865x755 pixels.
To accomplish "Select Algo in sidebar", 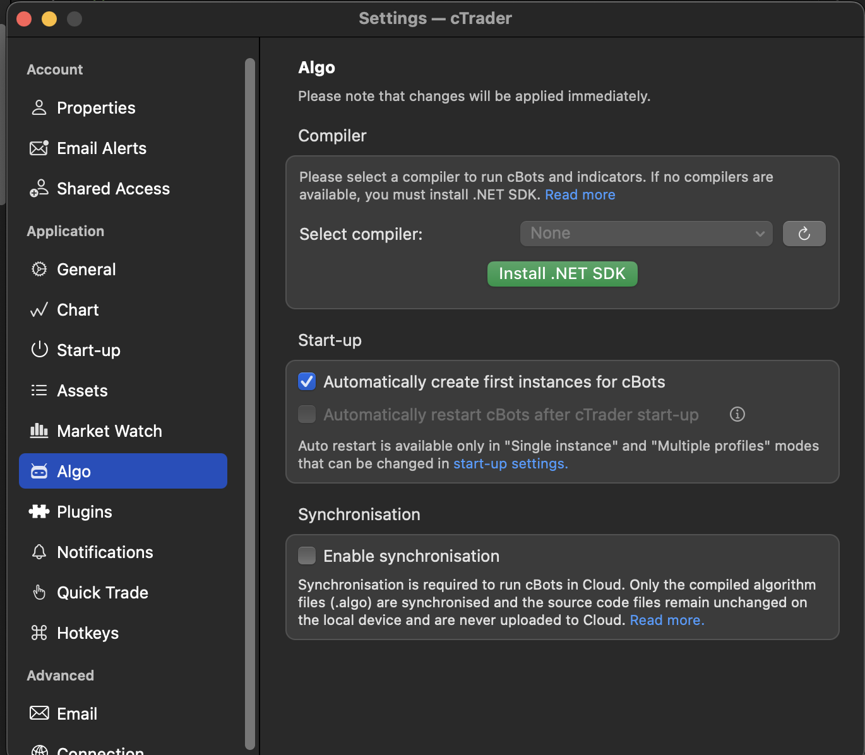I will tap(123, 471).
